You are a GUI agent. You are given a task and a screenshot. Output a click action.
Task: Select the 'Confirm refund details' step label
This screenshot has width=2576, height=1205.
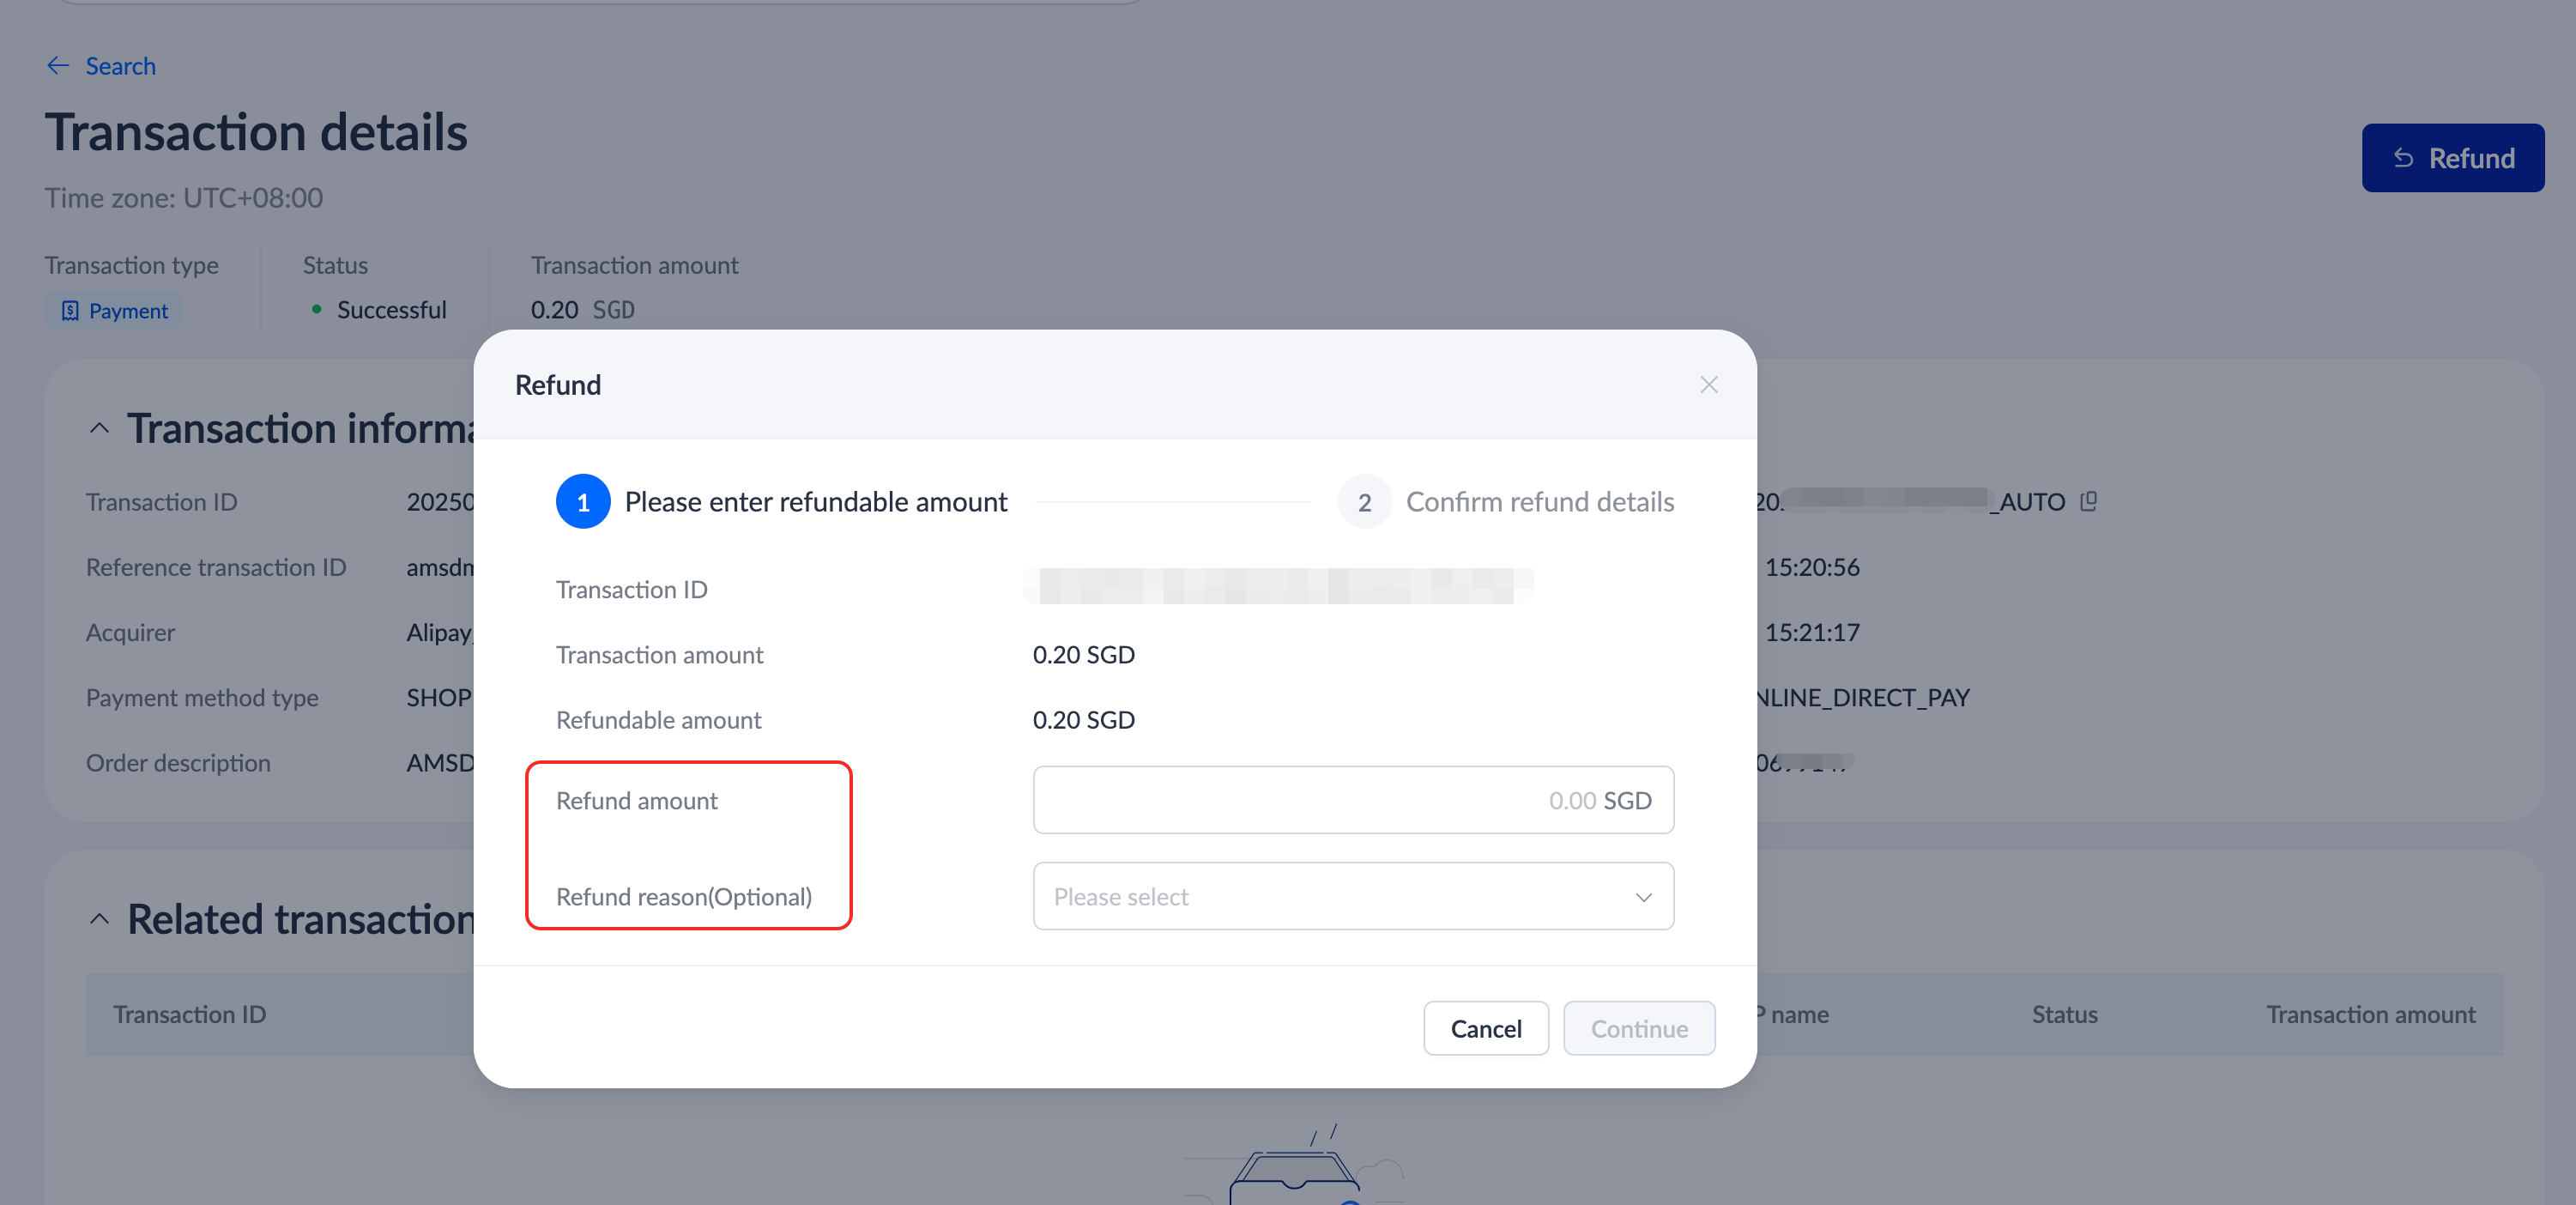pyautogui.click(x=1539, y=502)
